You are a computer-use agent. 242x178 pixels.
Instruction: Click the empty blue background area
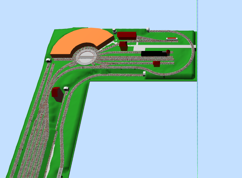154,129
